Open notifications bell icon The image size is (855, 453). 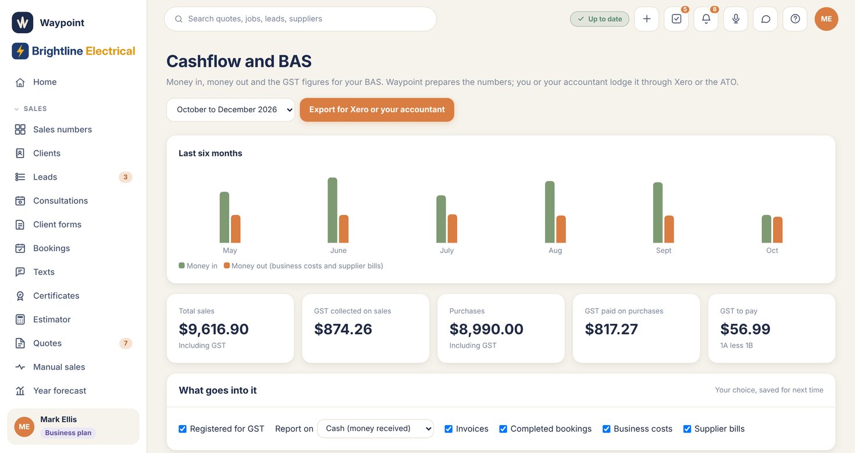(706, 19)
